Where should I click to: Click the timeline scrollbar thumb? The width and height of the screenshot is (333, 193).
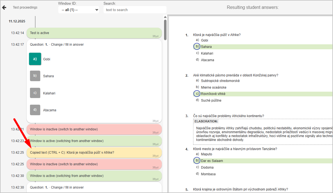165,30
